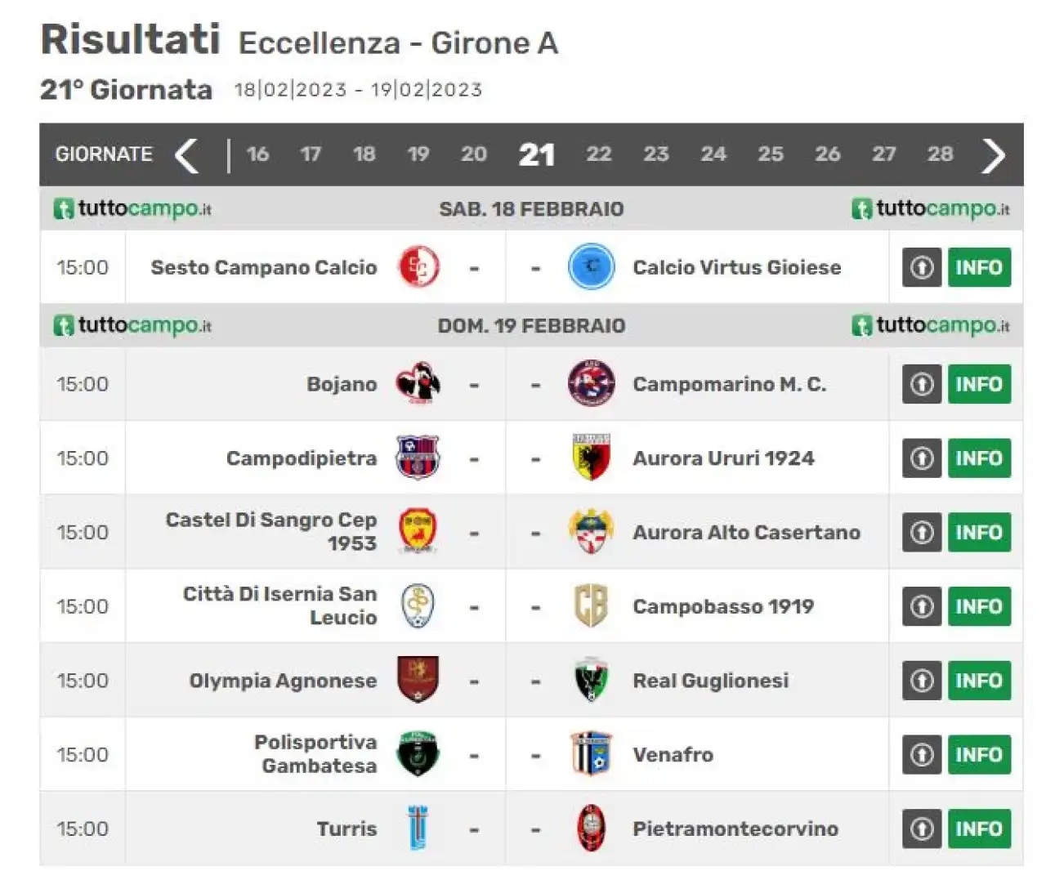Click the Venafro team badge
The height and width of the screenshot is (880, 1046).
coord(591,754)
